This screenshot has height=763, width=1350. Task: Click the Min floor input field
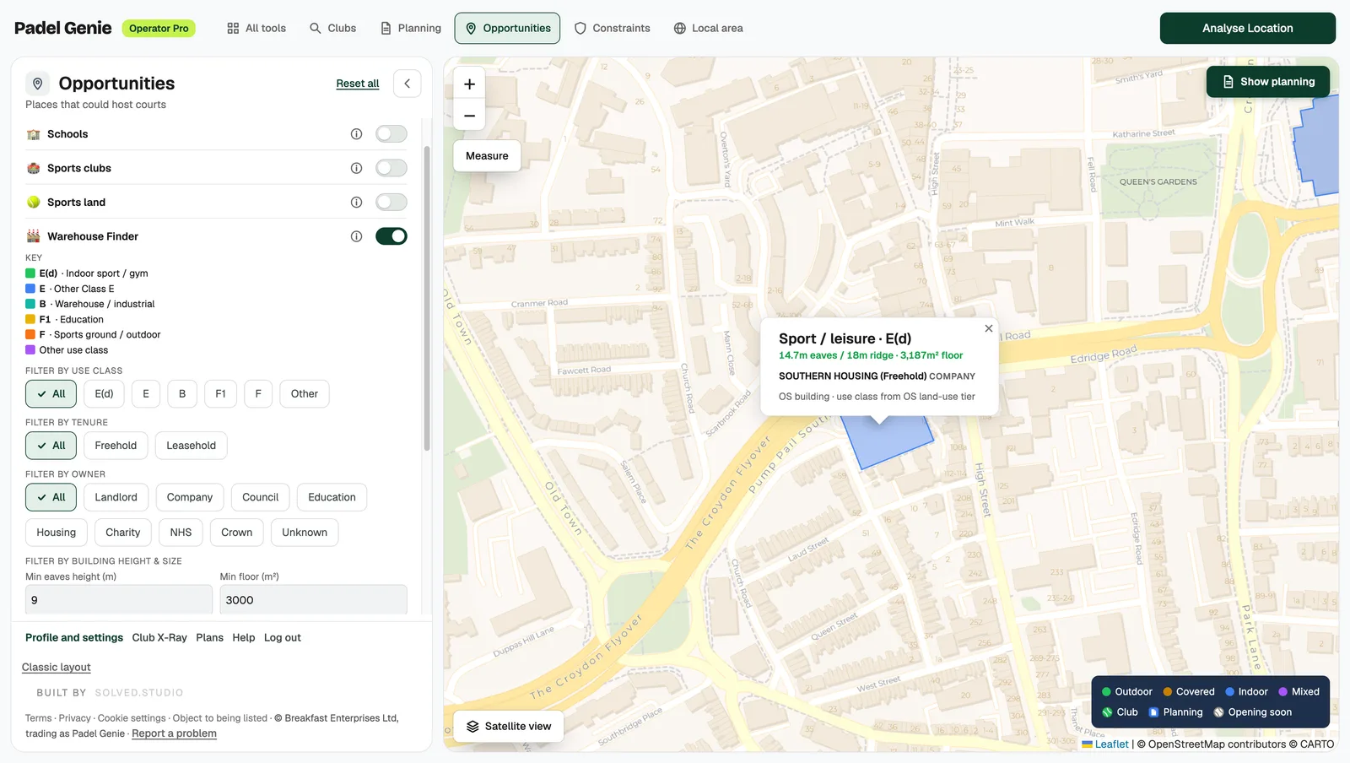coord(313,600)
